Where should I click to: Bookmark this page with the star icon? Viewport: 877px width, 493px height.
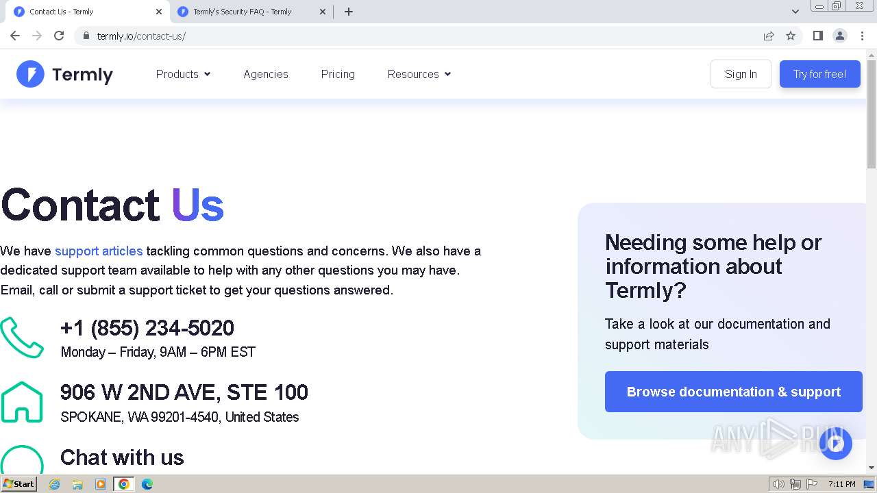click(x=791, y=36)
